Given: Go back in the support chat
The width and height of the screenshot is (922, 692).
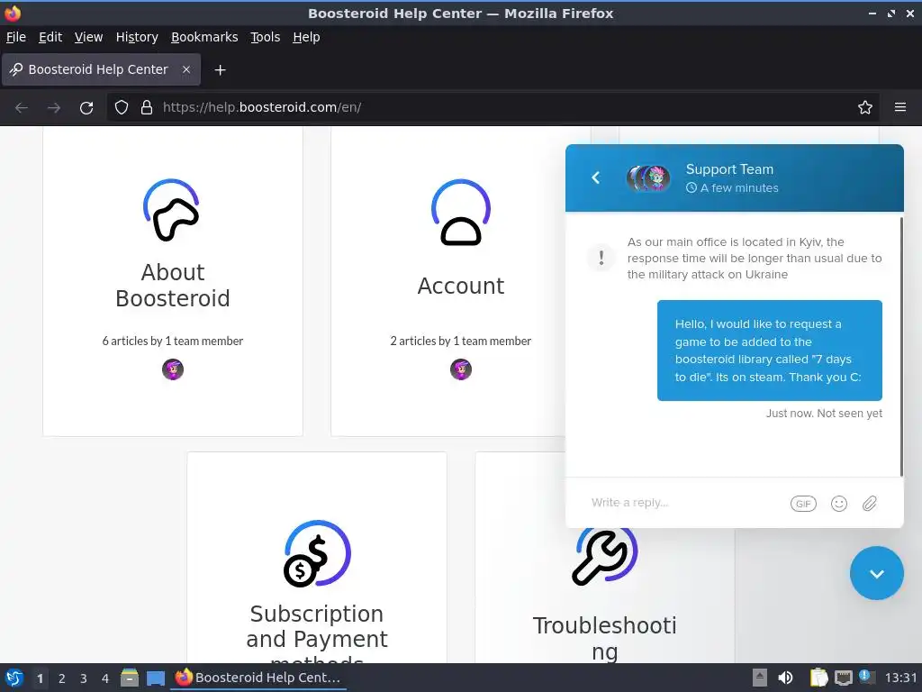Looking at the screenshot, I should click(x=596, y=178).
